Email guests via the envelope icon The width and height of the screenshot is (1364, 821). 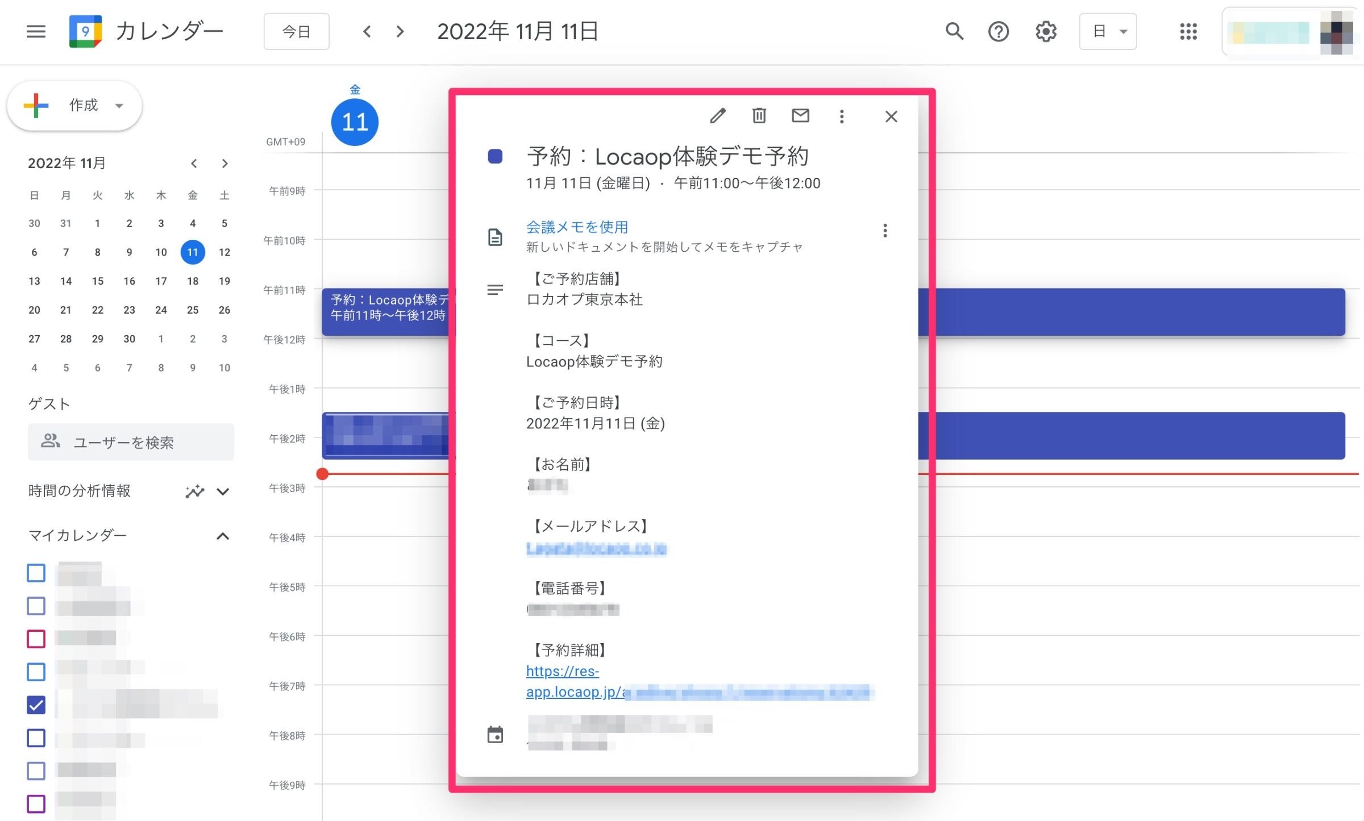tap(800, 116)
